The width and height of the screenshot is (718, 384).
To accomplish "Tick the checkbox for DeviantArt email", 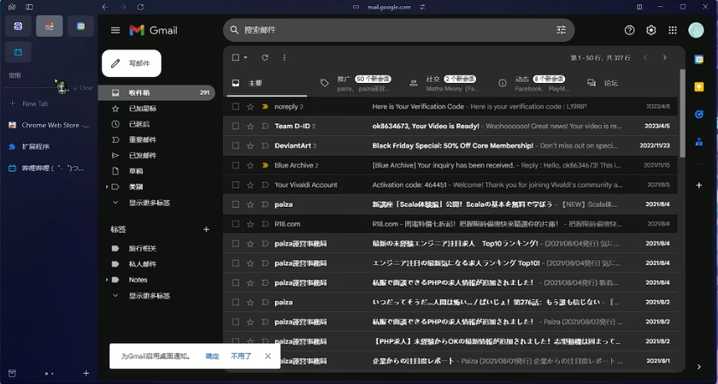I will point(236,145).
